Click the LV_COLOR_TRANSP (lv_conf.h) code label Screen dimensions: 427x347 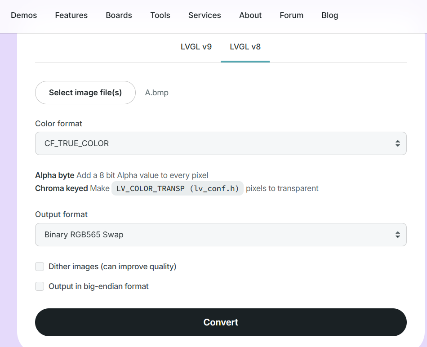tap(178, 188)
